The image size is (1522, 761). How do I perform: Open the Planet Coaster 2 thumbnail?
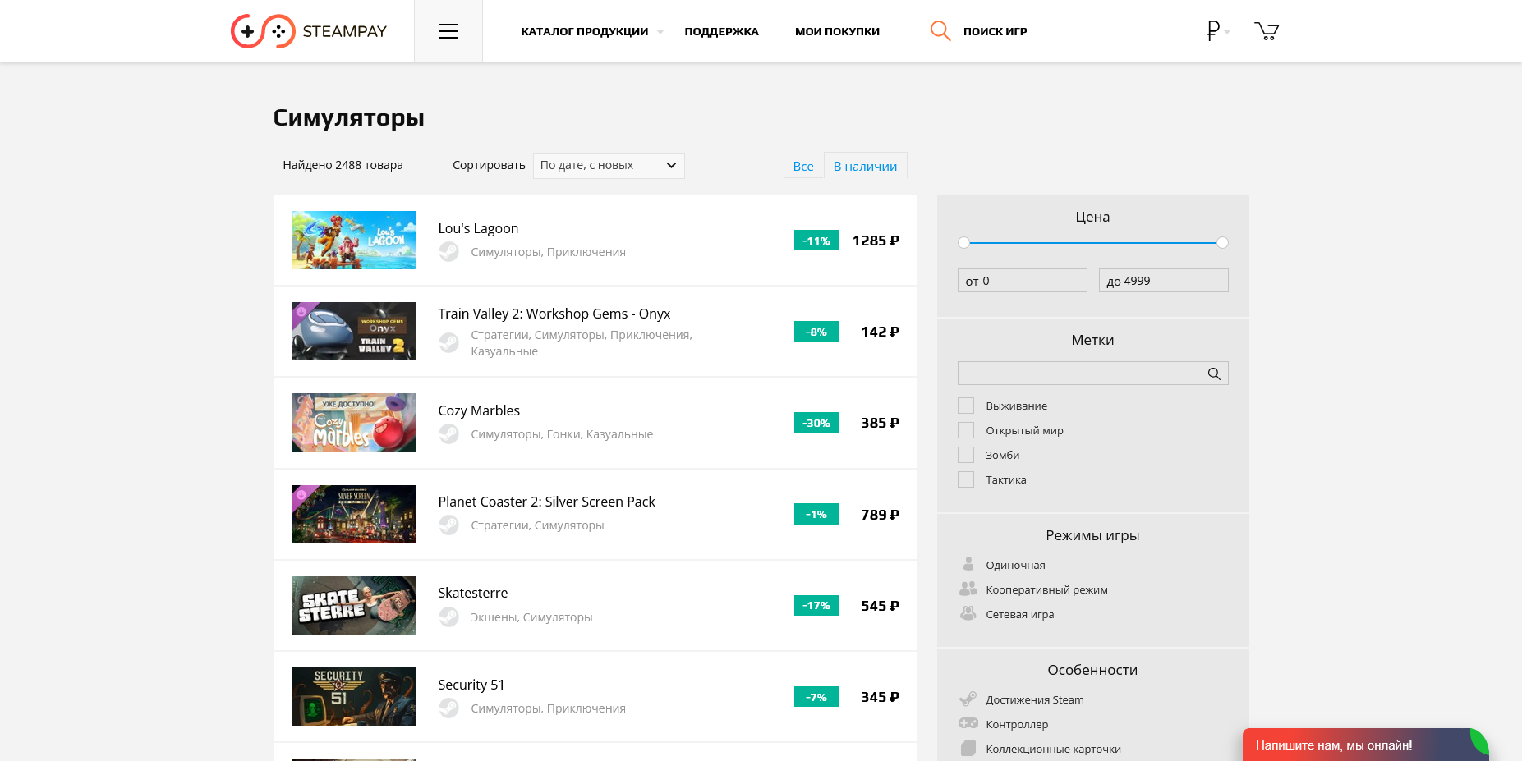point(354,514)
